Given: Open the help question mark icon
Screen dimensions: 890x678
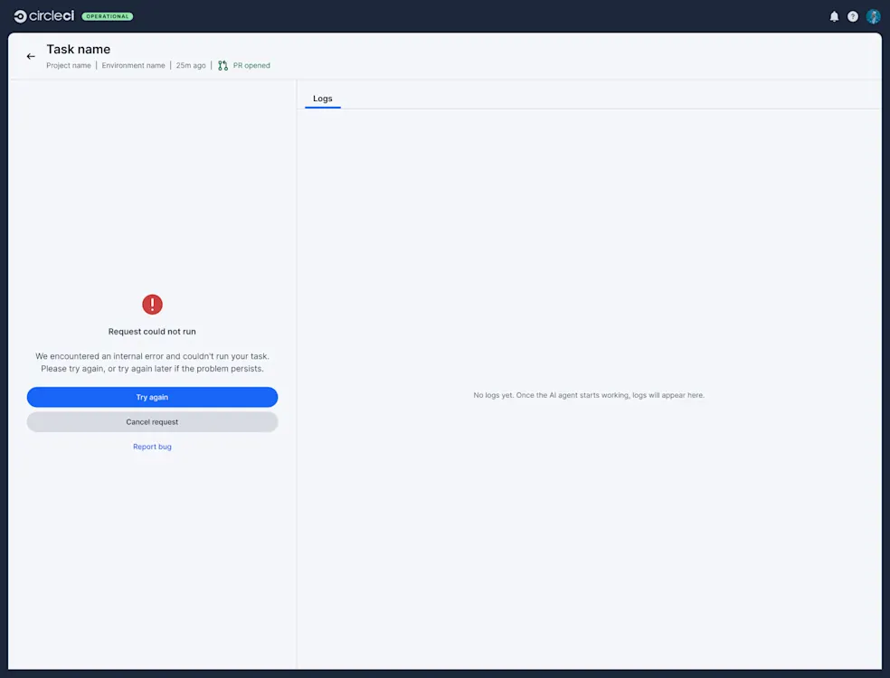Looking at the screenshot, I should pos(852,15).
